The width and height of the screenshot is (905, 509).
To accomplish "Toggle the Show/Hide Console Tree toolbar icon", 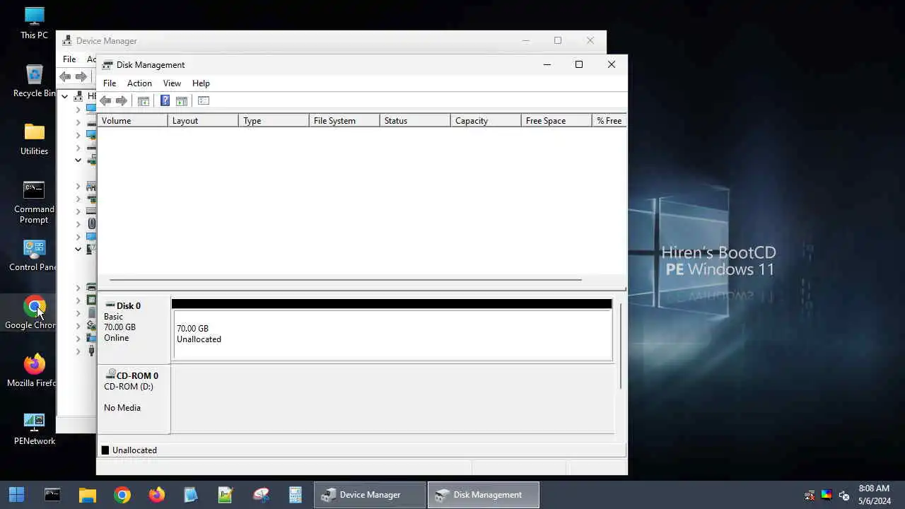I will (144, 101).
